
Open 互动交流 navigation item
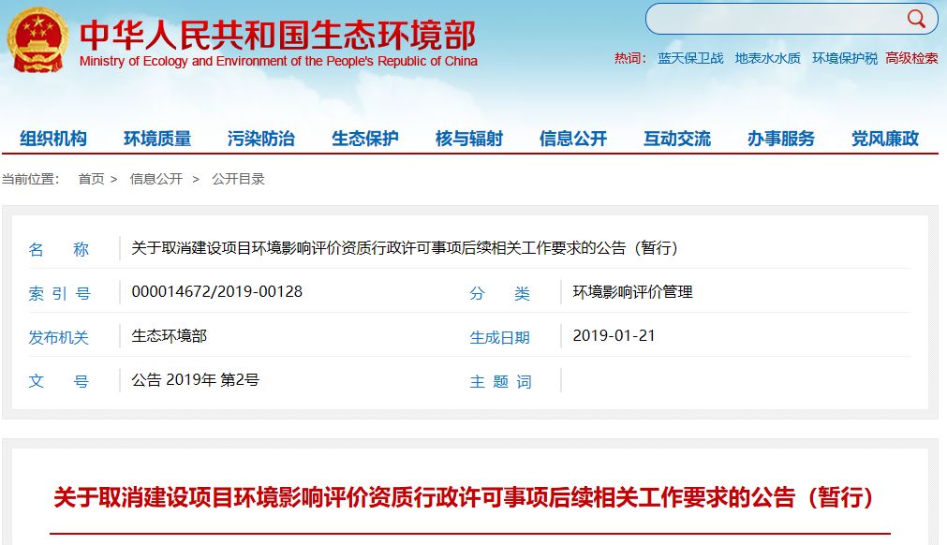[677, 139]
